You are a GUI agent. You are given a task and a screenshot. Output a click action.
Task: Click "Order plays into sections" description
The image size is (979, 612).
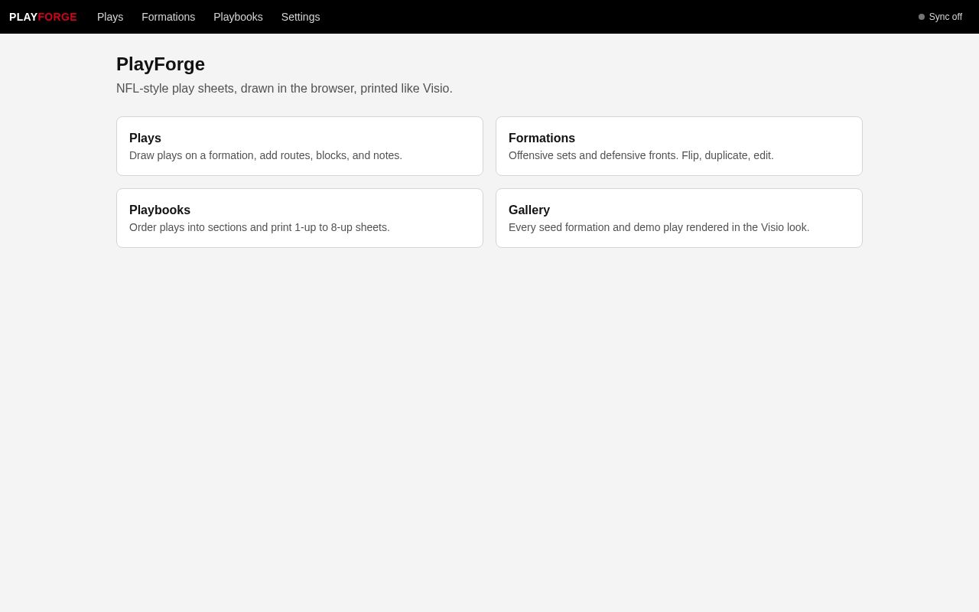click(259, 227)
